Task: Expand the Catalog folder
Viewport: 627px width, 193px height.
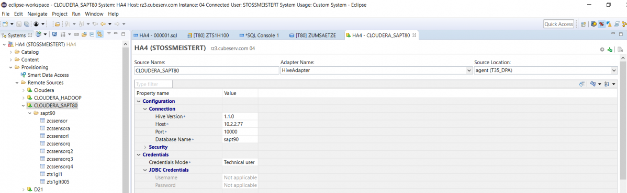Action: click(11, 52)
